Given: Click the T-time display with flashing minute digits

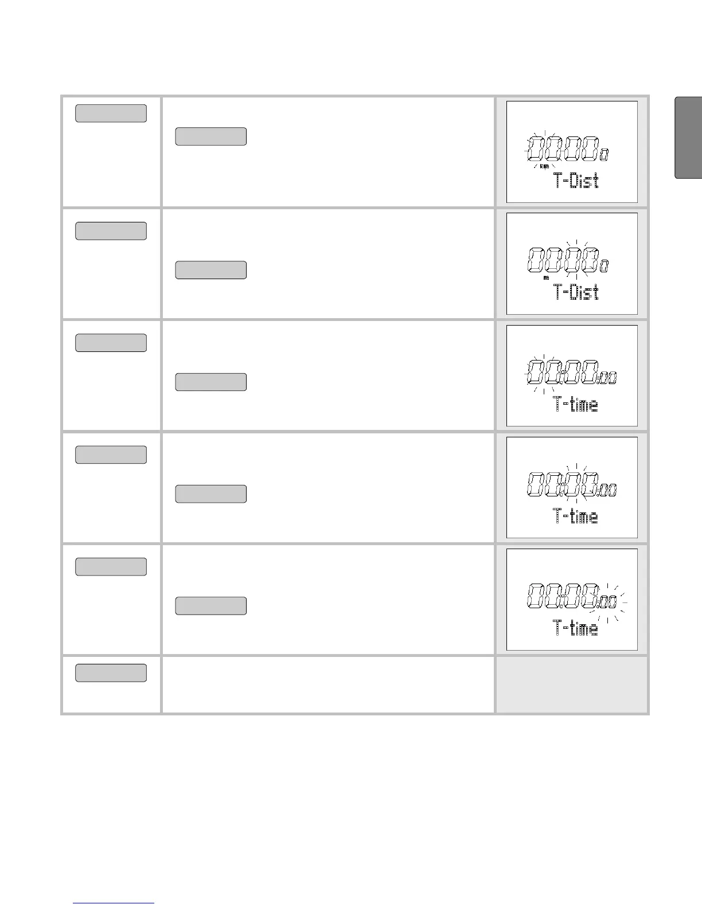Looking at the screenshot, I should tap(572, 488).
